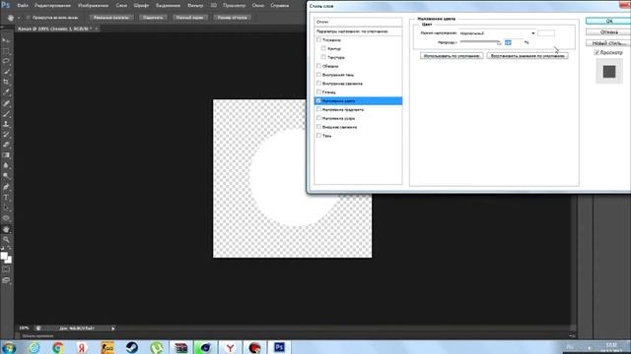Select the Eyedropper tool
This screenshot has height=354, width=631.
(x=6, y=92)
